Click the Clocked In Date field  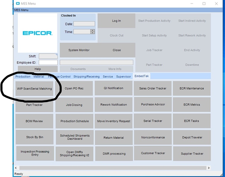(84, 24)
